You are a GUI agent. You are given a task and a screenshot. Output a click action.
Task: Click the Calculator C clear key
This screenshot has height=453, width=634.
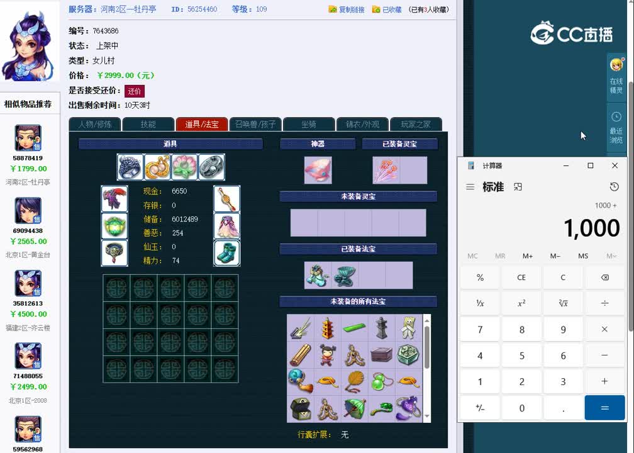pos(563,277)
